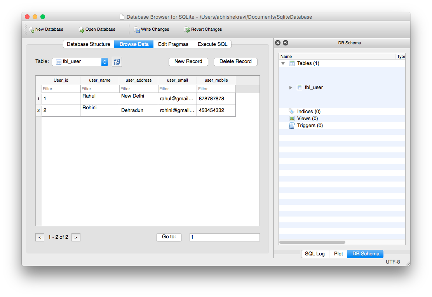Click the Delete Record button
The height and width of the screenshot is (297, 432).
coord(235,61)
